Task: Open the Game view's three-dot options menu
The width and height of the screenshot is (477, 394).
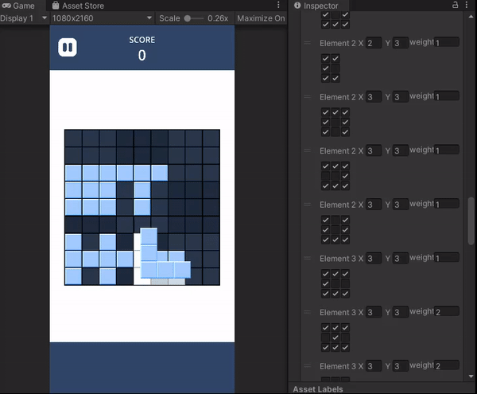Action: pyautogui.click(x=278, y=5)
